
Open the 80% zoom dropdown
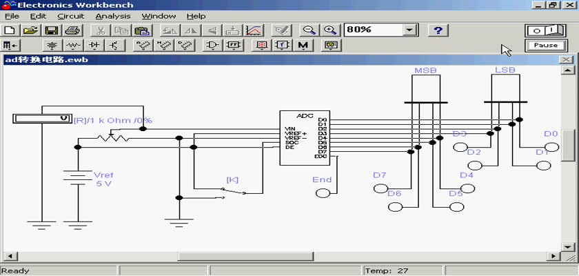click(x=409, y=30)
